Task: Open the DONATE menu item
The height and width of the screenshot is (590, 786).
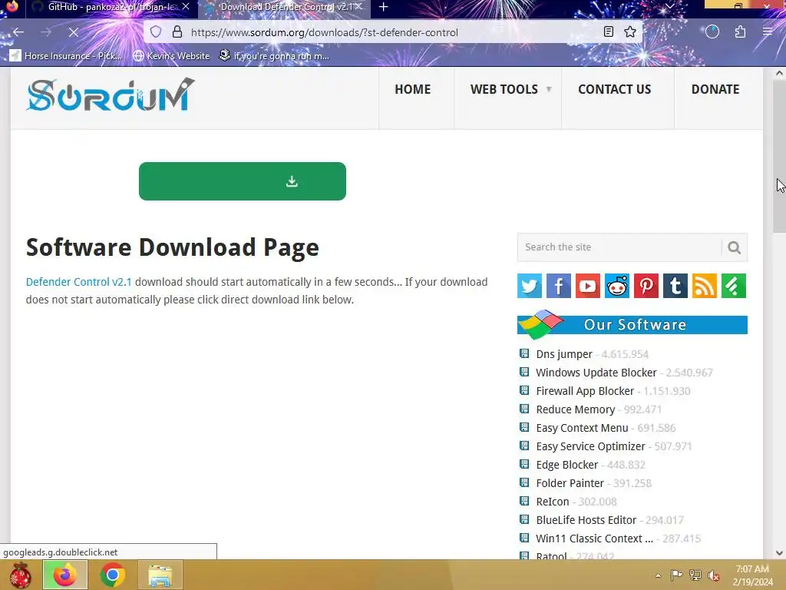Action: (x=715, y=89)
